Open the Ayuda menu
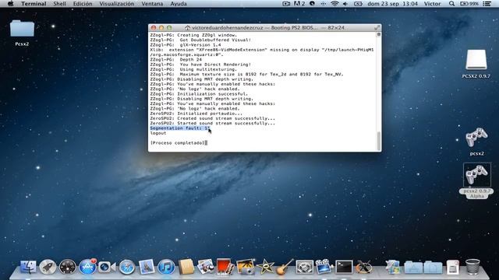499x280 pixels. coord(179,4)
